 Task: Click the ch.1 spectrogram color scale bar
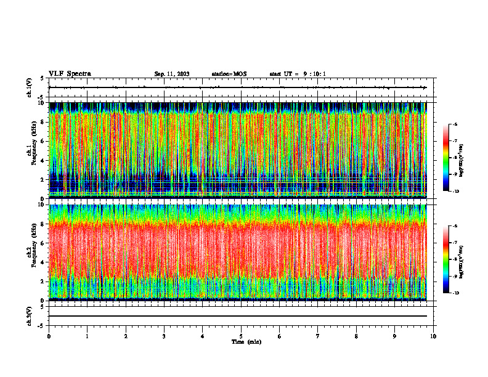click(x=445, y=158)
